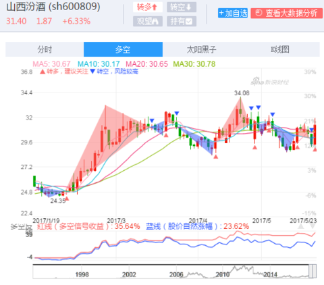Image resolution: width=324 pixels, height=285 pixels.
Task: Click the 2002 year label in overview
Action: (129, 274)
